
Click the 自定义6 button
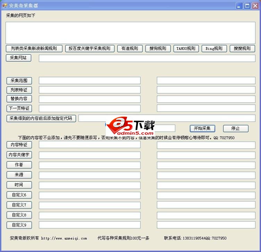pos(19,195)
